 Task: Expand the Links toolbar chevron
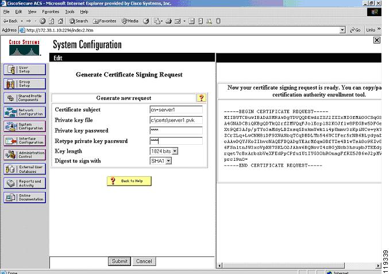pos(379,29)
